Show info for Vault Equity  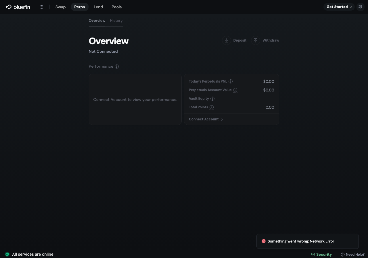(x=212, y=99)
